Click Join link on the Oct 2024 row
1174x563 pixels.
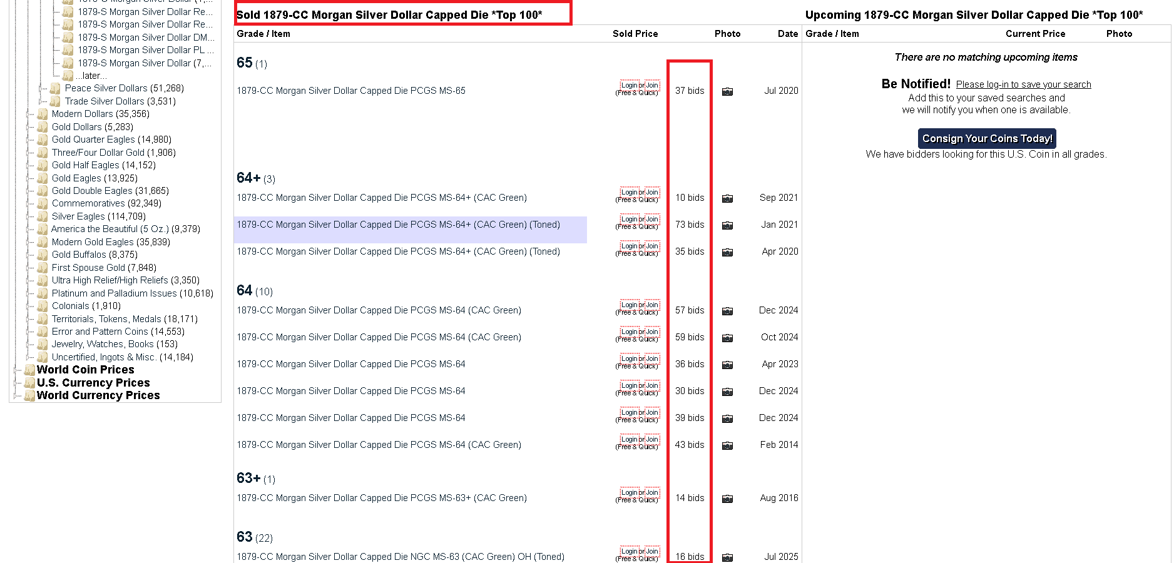click(x=652, y=332)
